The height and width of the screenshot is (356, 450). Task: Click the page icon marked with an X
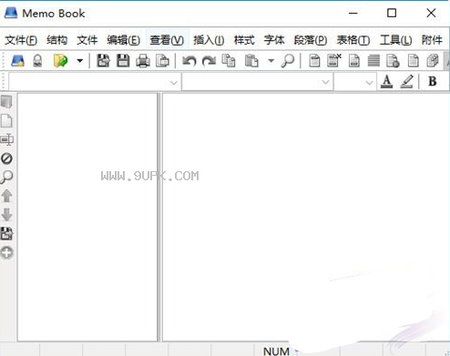pyautogui.click(x=334, y=60)
